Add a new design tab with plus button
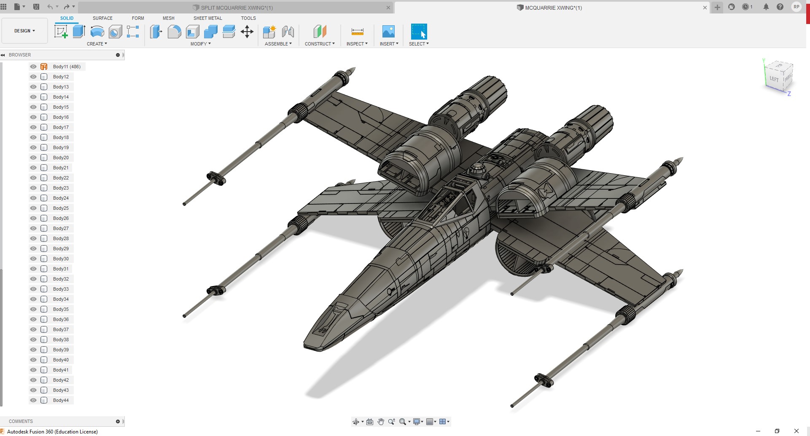The width and height of the screenshot is (810, 436). pyautogui.click(x=717, y=7)
